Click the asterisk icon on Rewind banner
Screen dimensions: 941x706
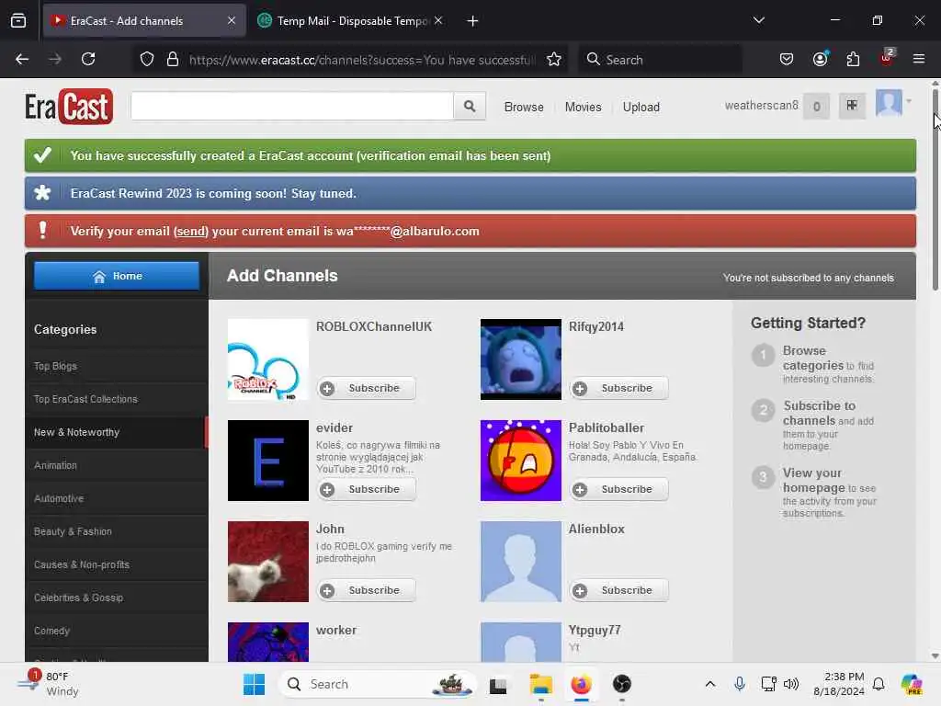click(x=42, y=193)
